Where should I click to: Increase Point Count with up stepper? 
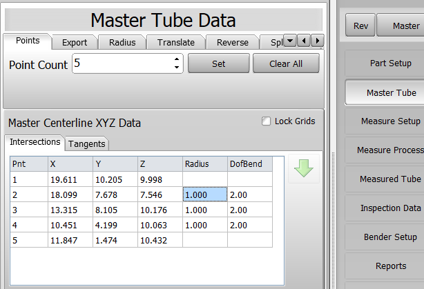coord(177,60)
